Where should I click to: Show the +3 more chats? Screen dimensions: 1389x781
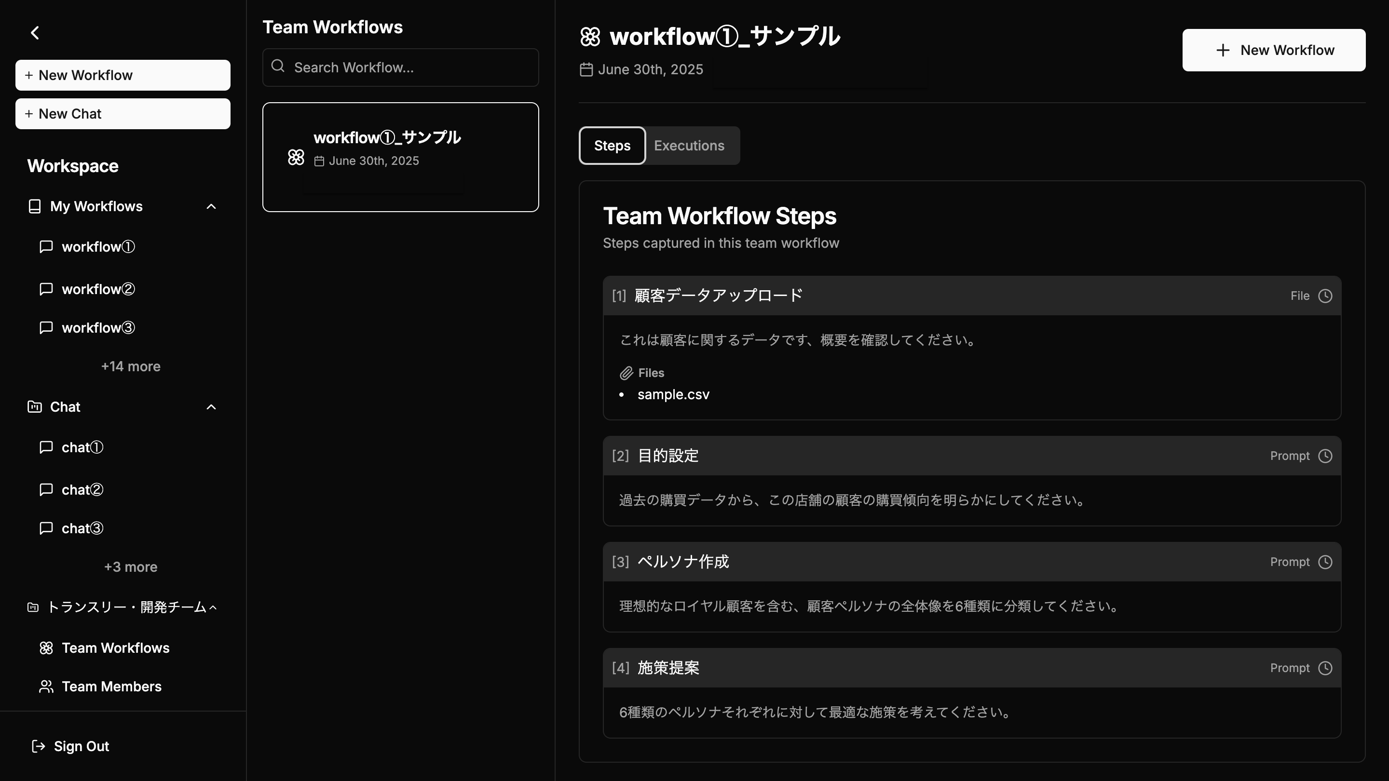pos(131,567)
